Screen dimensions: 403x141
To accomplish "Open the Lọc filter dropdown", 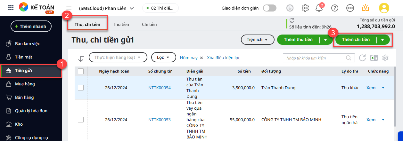I will [x=163, y=58].
